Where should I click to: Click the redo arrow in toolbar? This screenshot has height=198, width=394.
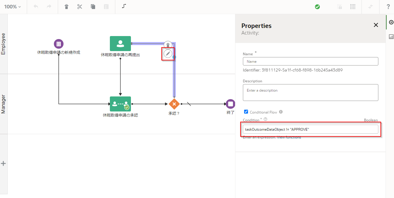coord(49,7)
